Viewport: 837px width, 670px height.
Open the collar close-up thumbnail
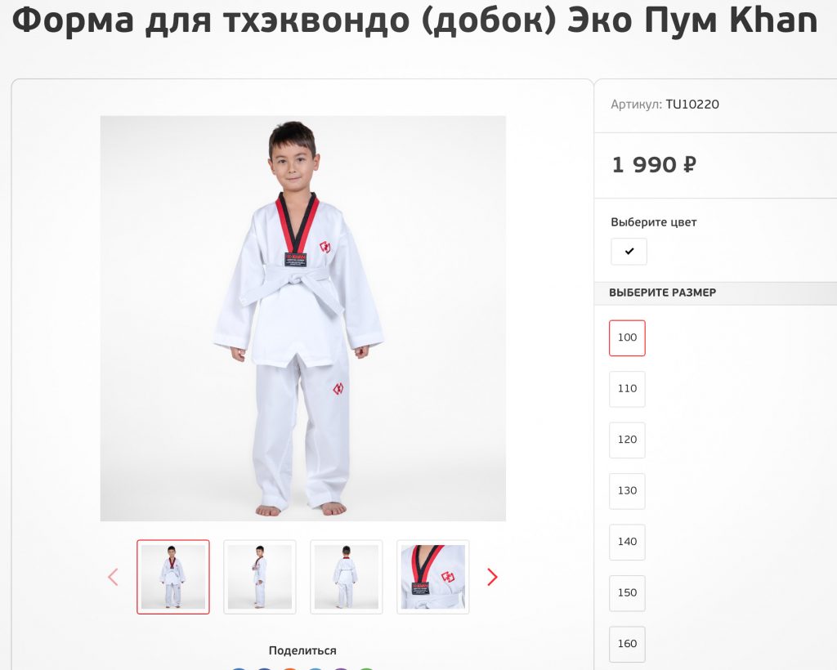pos(433,577)
